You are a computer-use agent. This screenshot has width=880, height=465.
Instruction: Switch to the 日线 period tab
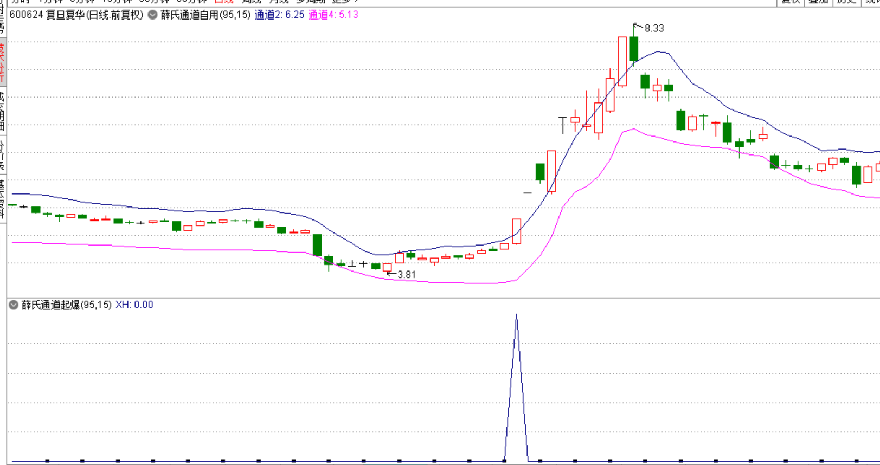click(223, 2)
